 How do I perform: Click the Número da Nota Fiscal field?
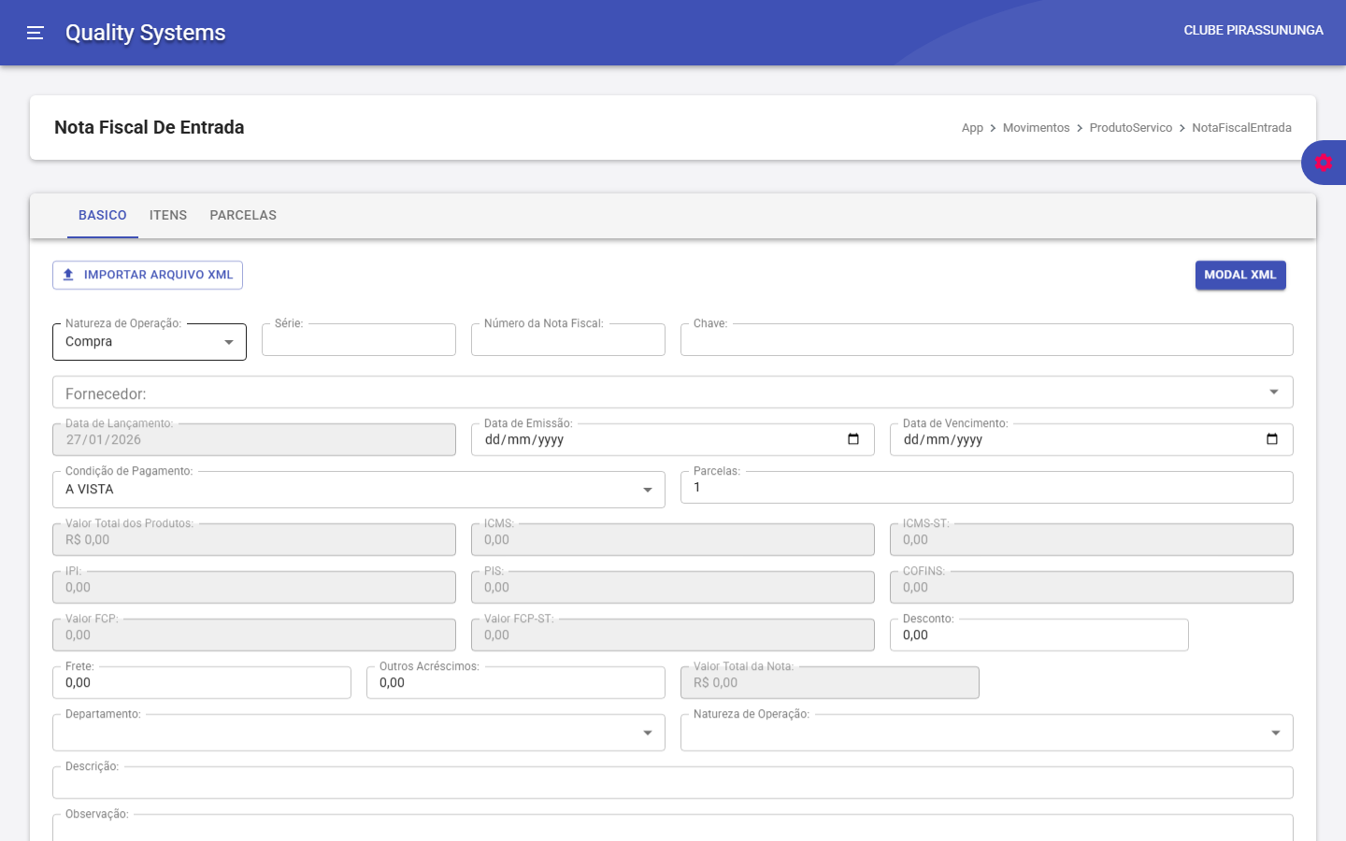point(567,341)
